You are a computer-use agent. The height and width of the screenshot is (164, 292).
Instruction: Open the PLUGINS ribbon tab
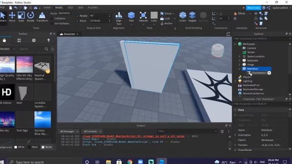click(x=93, y=8)
